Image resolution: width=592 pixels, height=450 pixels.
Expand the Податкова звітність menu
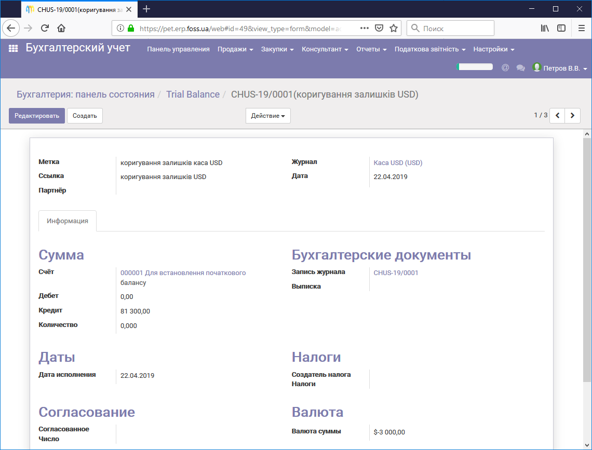429,49
